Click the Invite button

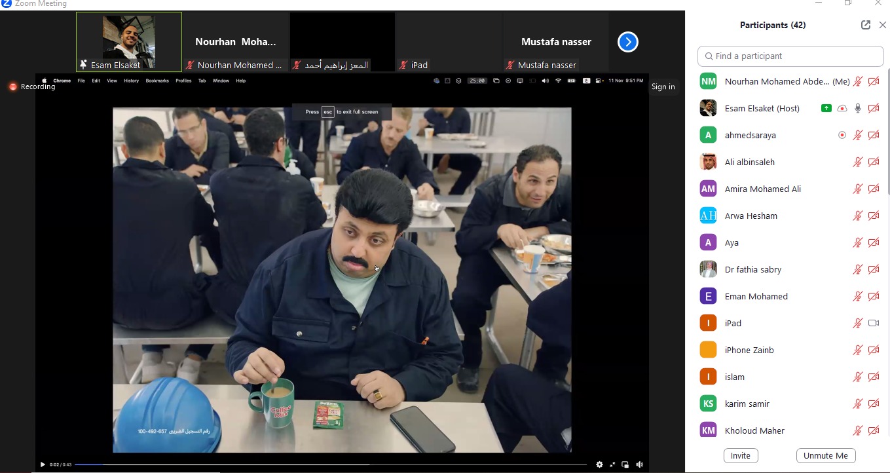point(741,455)
